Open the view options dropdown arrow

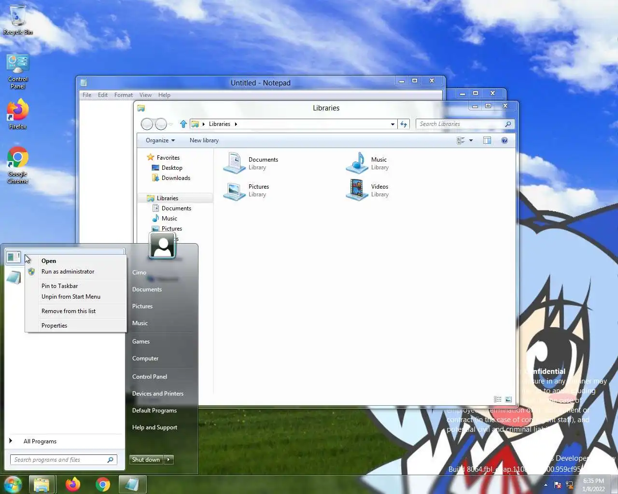tap(471, 140)
